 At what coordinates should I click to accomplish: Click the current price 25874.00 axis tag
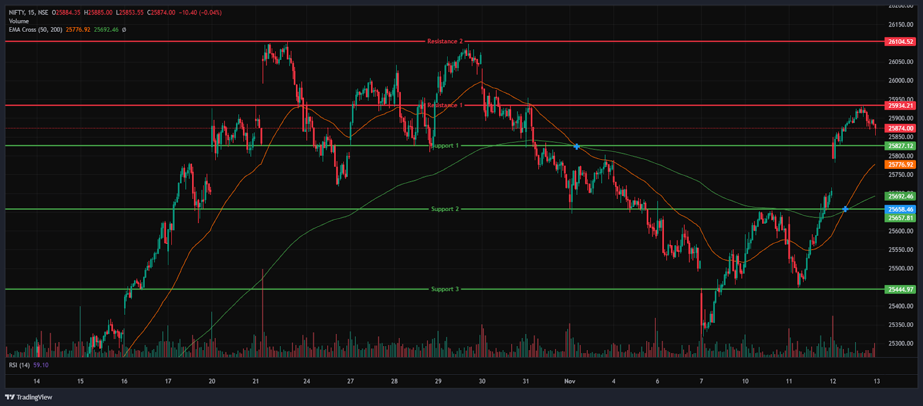[x=900, y=128]
